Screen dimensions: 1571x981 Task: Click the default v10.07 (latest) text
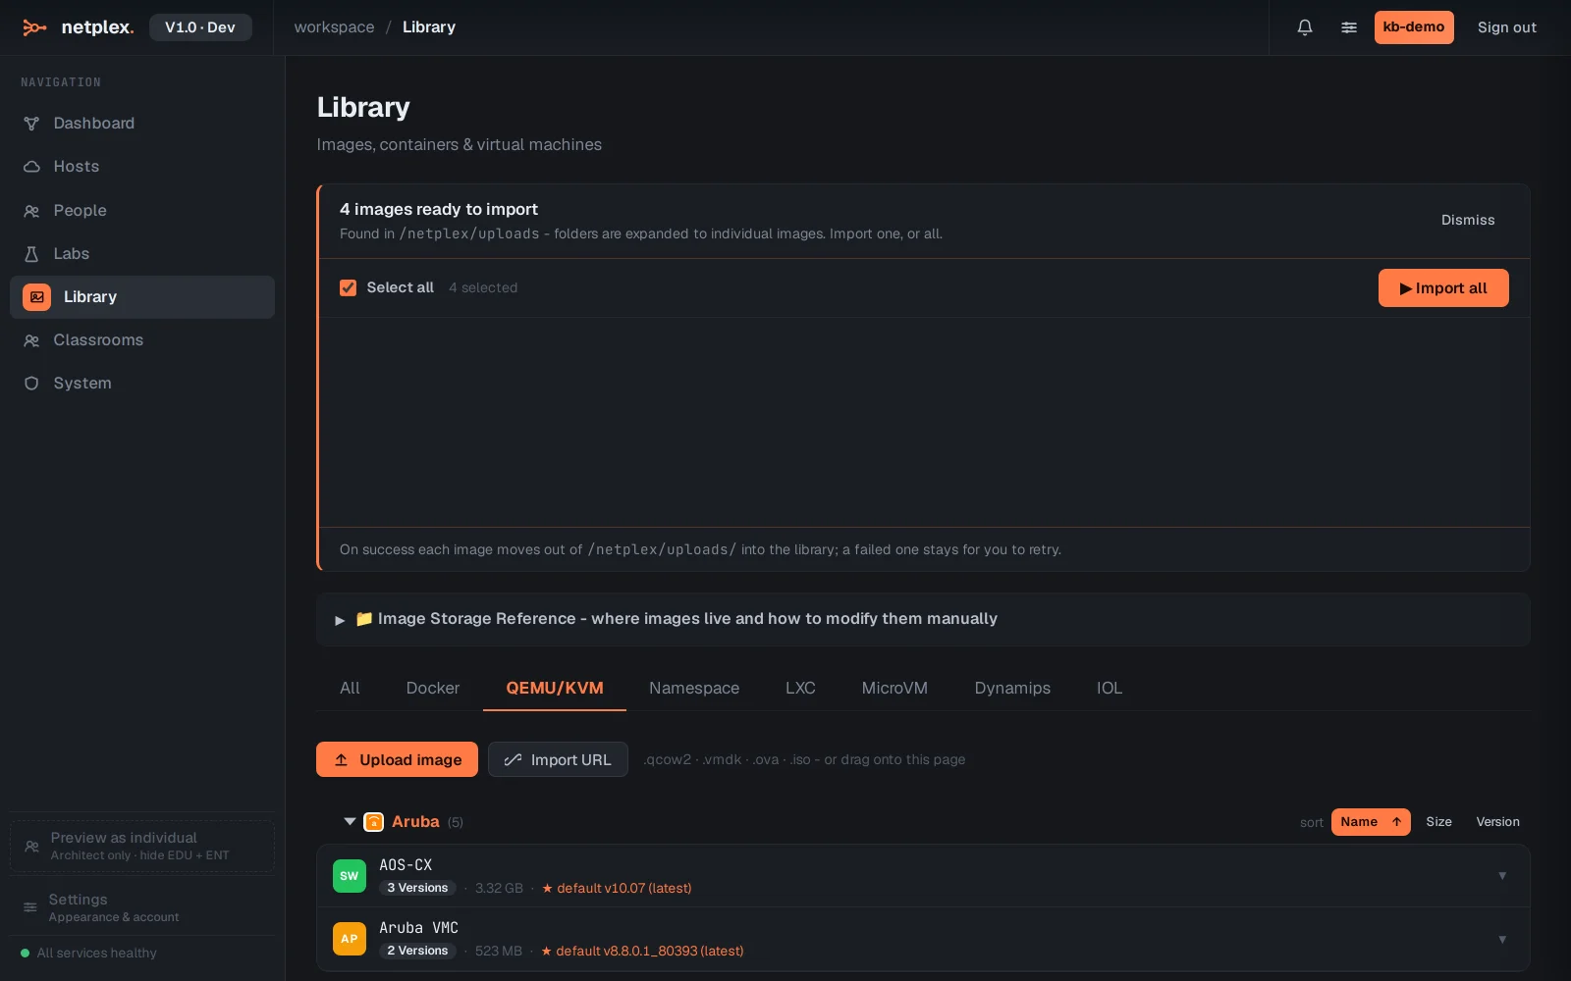pos(624,888)
